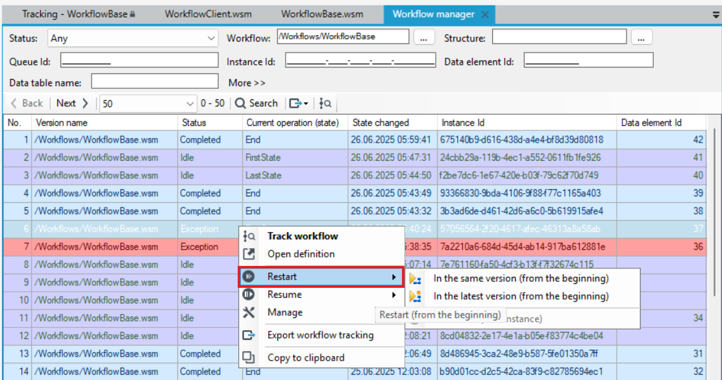Focus the Data table name field

[x=155, y=82]
